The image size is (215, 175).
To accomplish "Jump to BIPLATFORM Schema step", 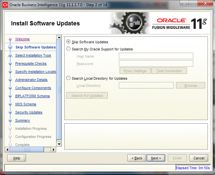I will (32, 96).
